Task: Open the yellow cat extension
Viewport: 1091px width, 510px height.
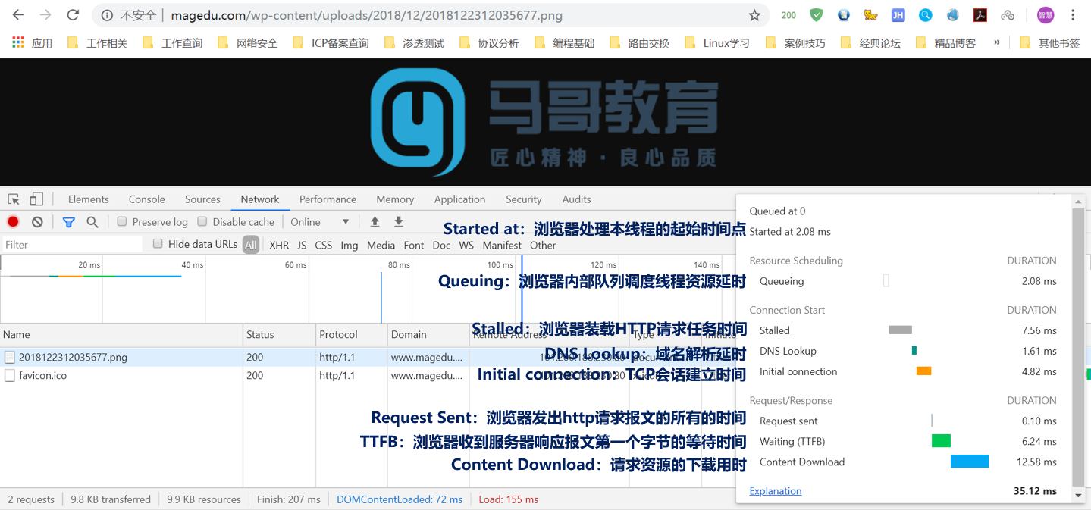Action: 871,15
